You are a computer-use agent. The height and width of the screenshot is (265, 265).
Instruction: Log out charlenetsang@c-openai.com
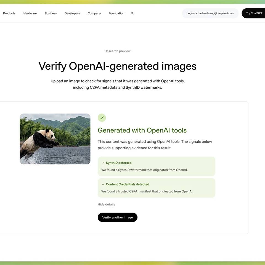click(x=210, y=13)
